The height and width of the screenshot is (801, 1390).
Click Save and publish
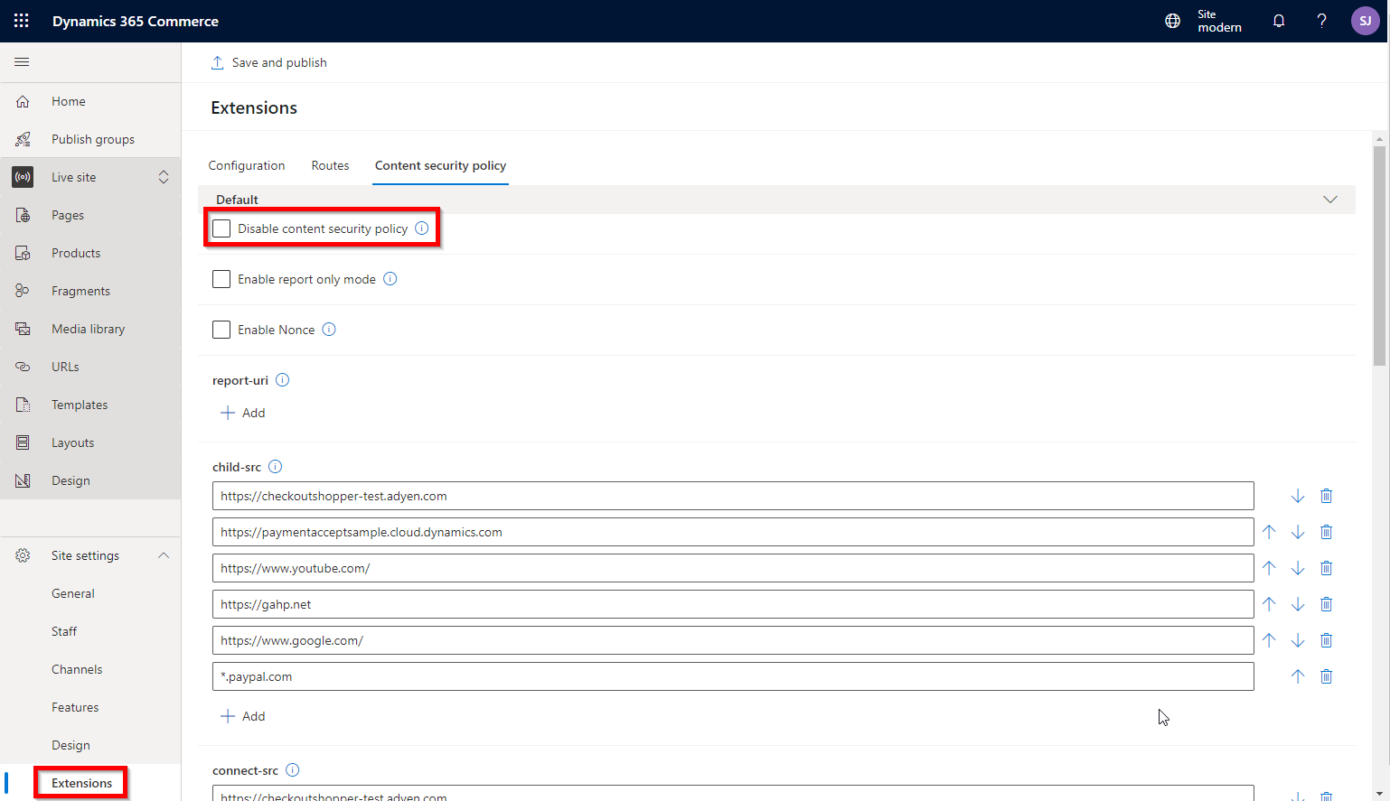pyautogui.click(x=268, y=62)
